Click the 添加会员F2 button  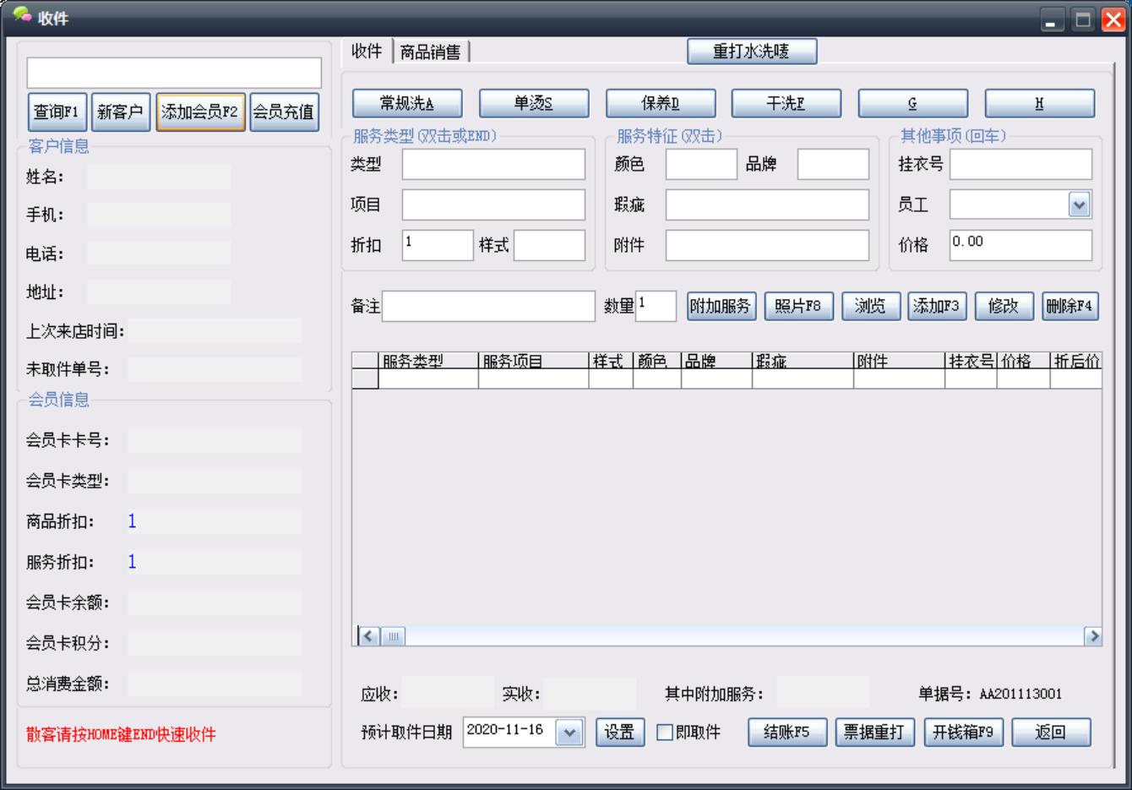200,112
